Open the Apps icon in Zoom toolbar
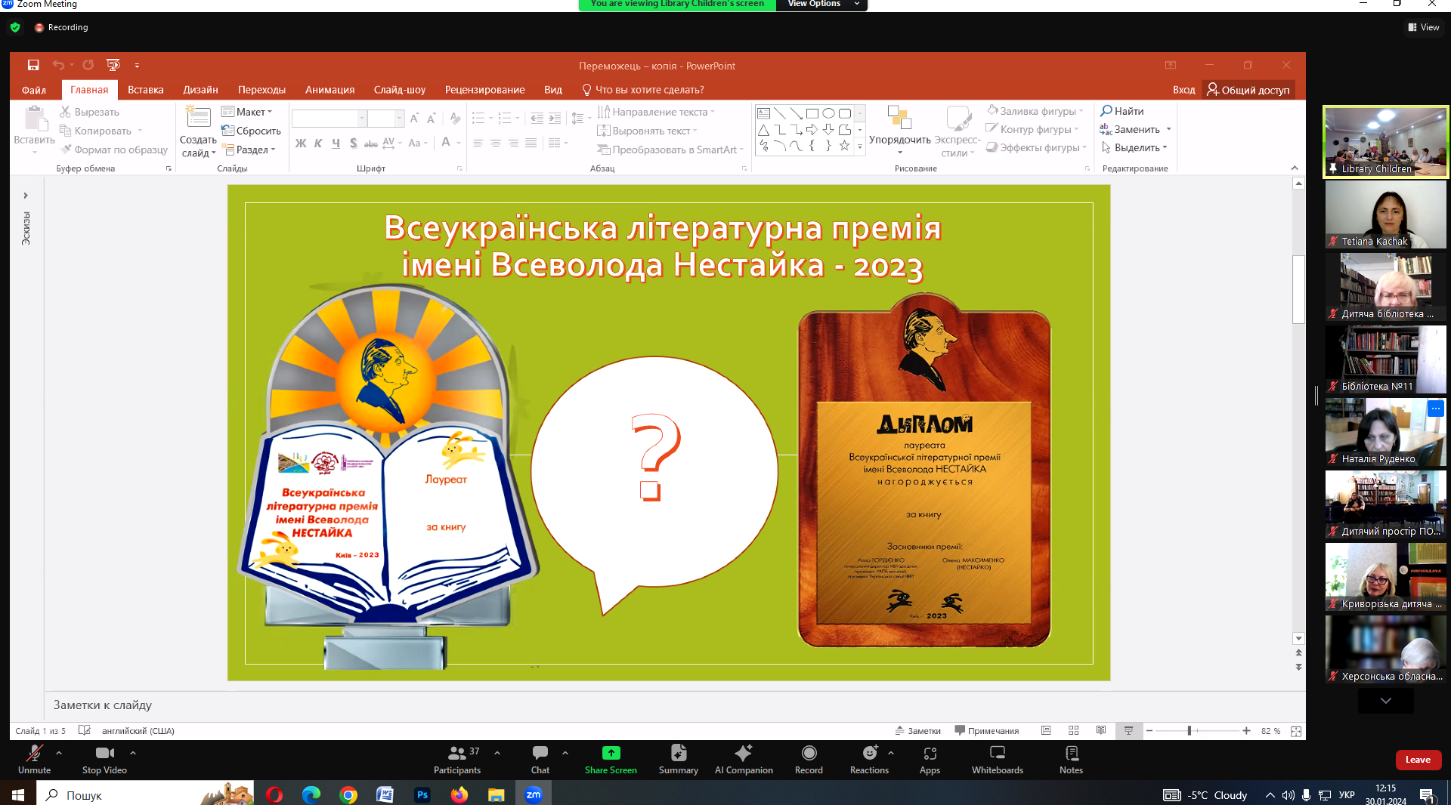This screenshot has height=805, width=1451. 930,754
